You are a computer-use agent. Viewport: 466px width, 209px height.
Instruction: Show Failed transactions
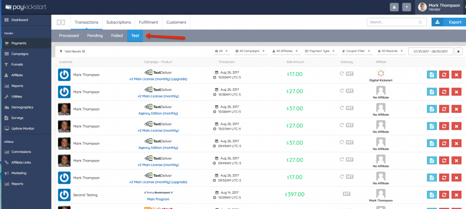pos(117,35)
